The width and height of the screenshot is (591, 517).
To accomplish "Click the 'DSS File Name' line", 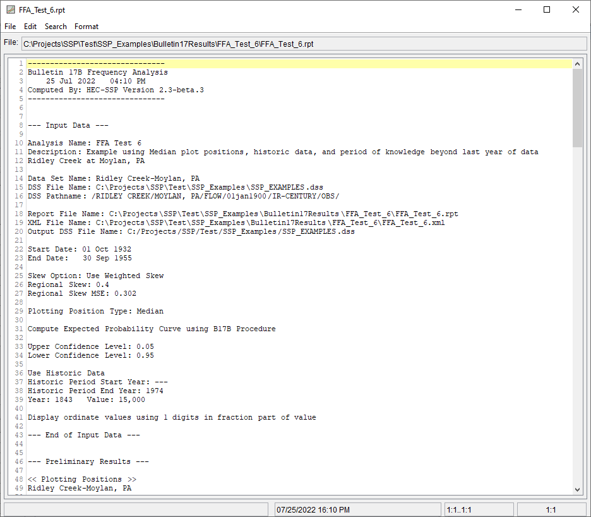I will pos(176,187).
